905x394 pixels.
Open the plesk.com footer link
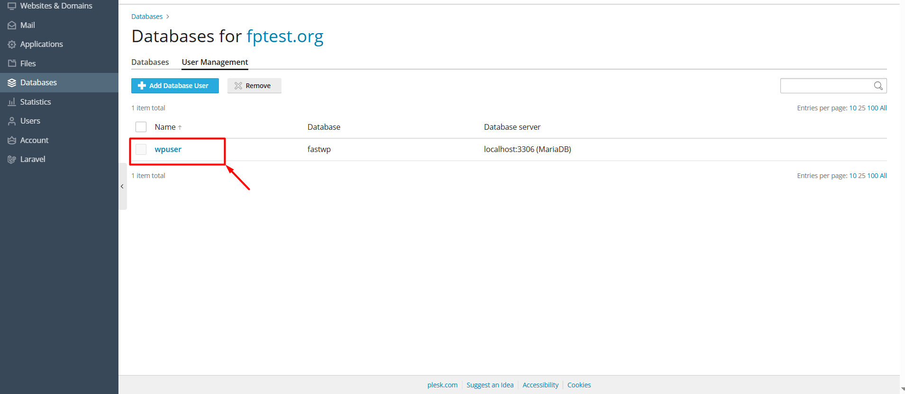pos(443,385)
